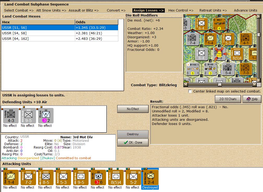Click the map vertical scrollbar thumb
Viewport: 263px width, 192px height.
(x=259, y=35)
